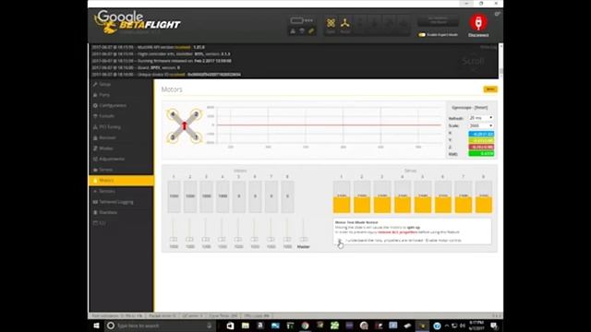
Task: Open the Windows notification center icon
Action: click(494, 326)
